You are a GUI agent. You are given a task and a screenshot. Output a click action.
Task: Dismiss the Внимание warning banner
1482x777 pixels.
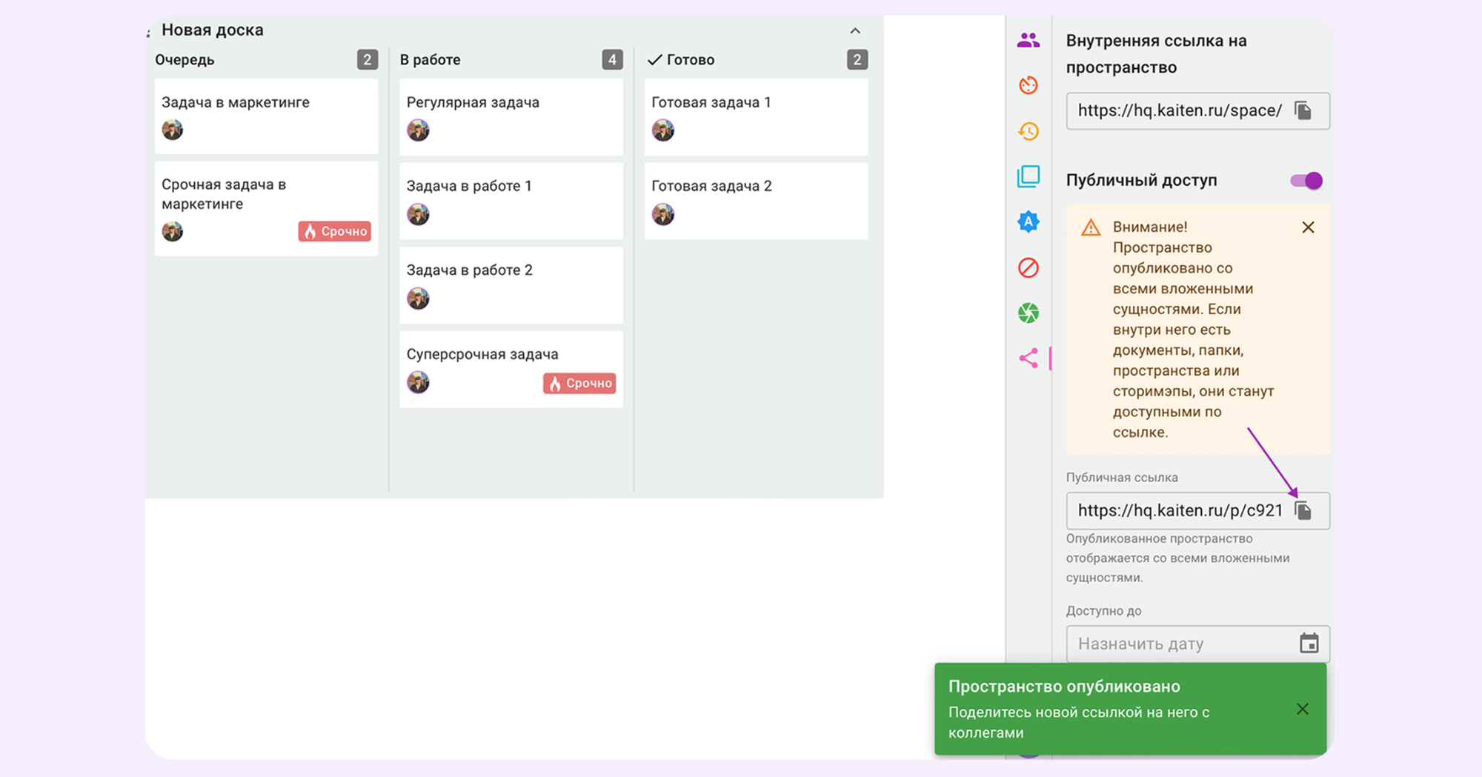[1308, 227]
